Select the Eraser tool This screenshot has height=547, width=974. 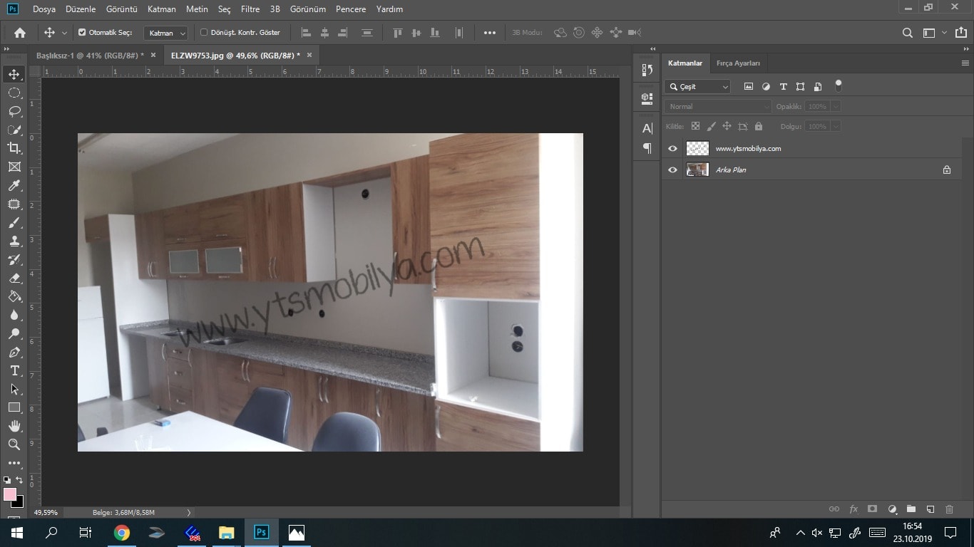click(14, 278)
